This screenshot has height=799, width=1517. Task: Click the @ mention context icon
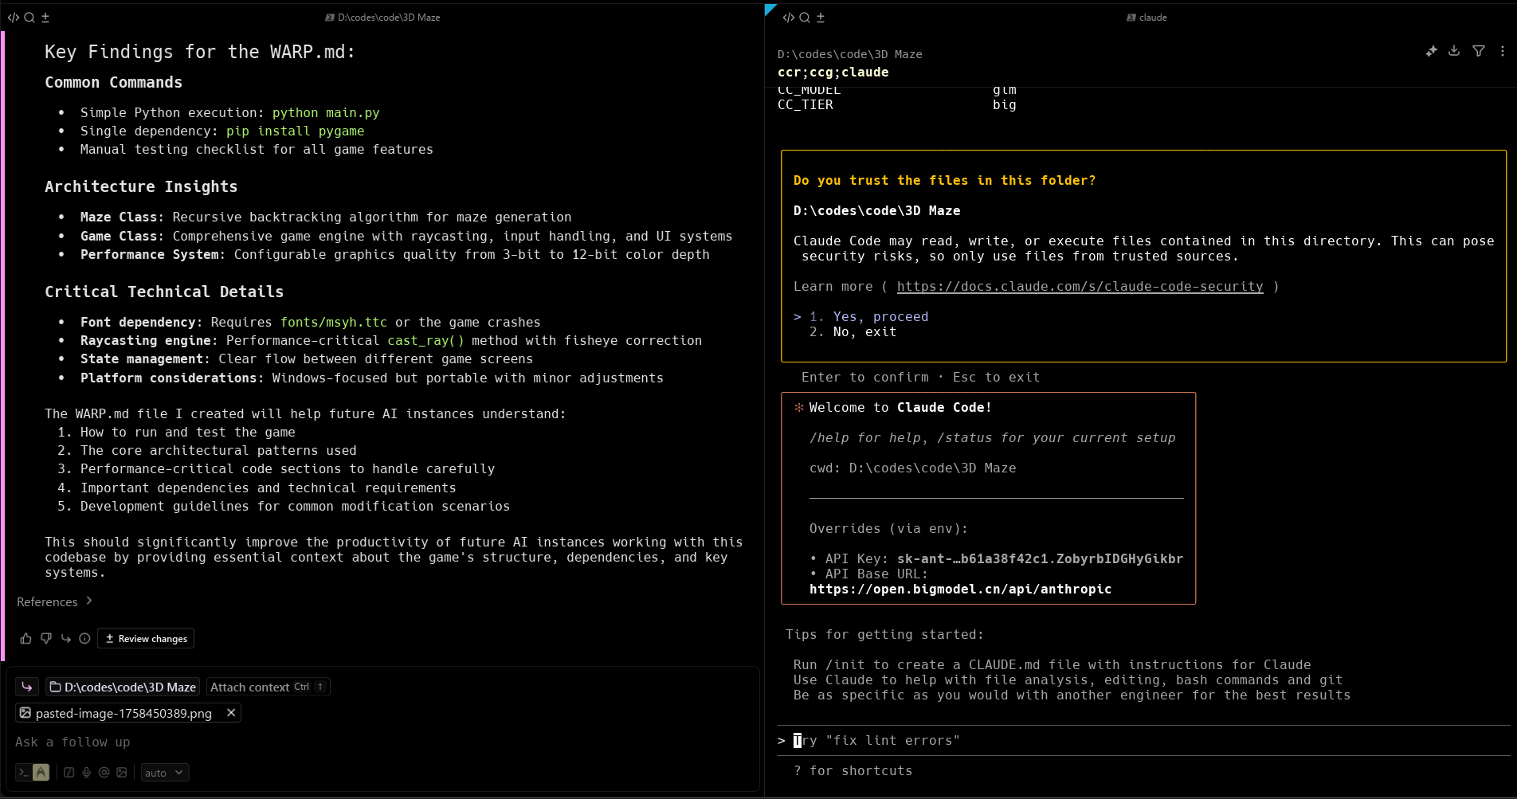(104, 773)
